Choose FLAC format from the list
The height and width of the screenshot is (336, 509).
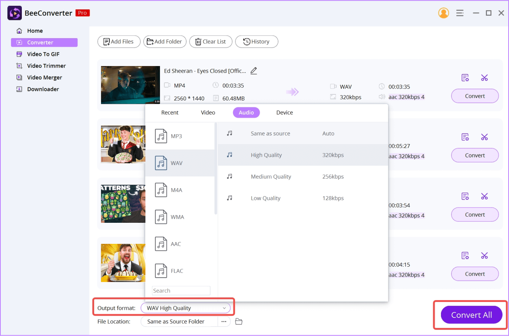180,271
